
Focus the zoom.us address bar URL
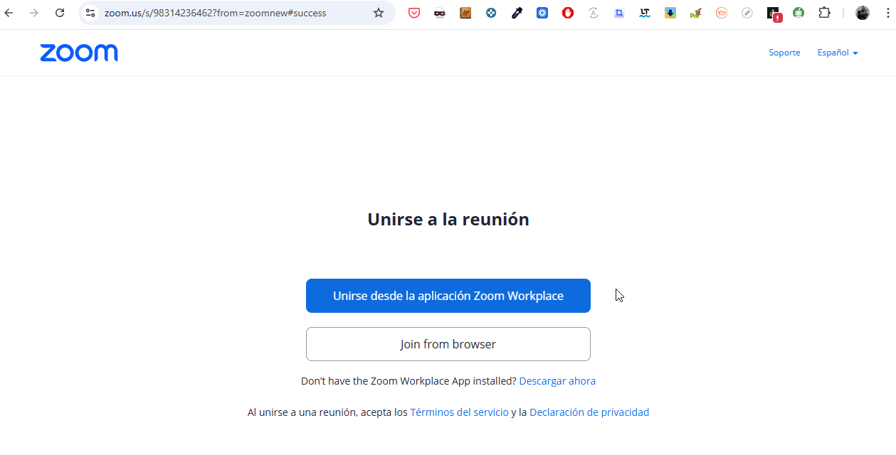[x=215, y=13]
